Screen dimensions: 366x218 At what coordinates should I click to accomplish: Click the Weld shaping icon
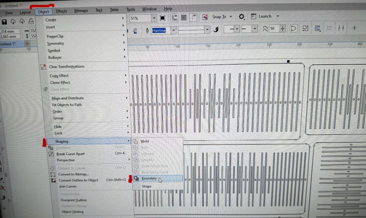pyautogui.click(x=135, y=141)
